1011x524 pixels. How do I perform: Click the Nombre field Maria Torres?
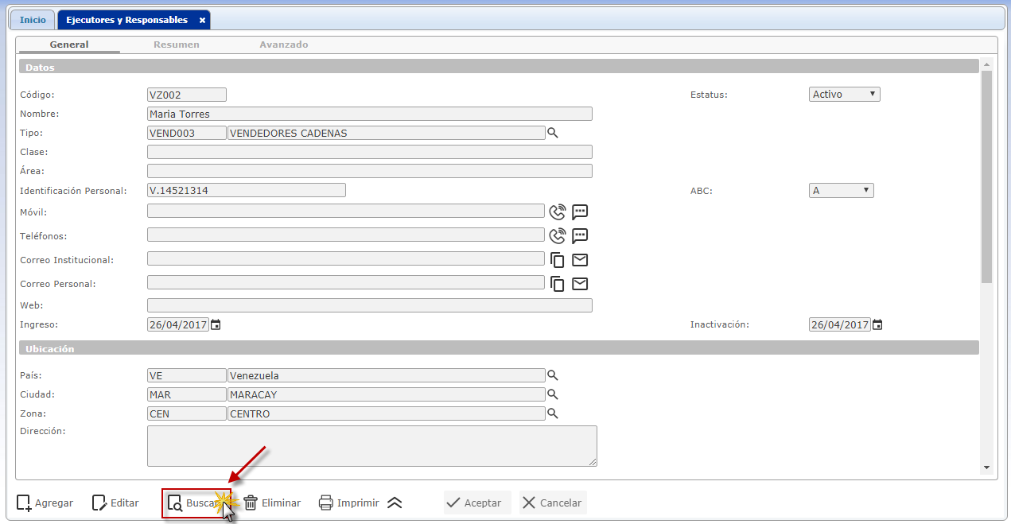pos(370,114)
